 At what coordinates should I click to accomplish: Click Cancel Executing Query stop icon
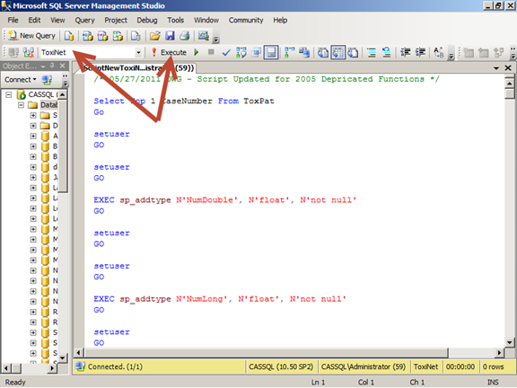211,52
